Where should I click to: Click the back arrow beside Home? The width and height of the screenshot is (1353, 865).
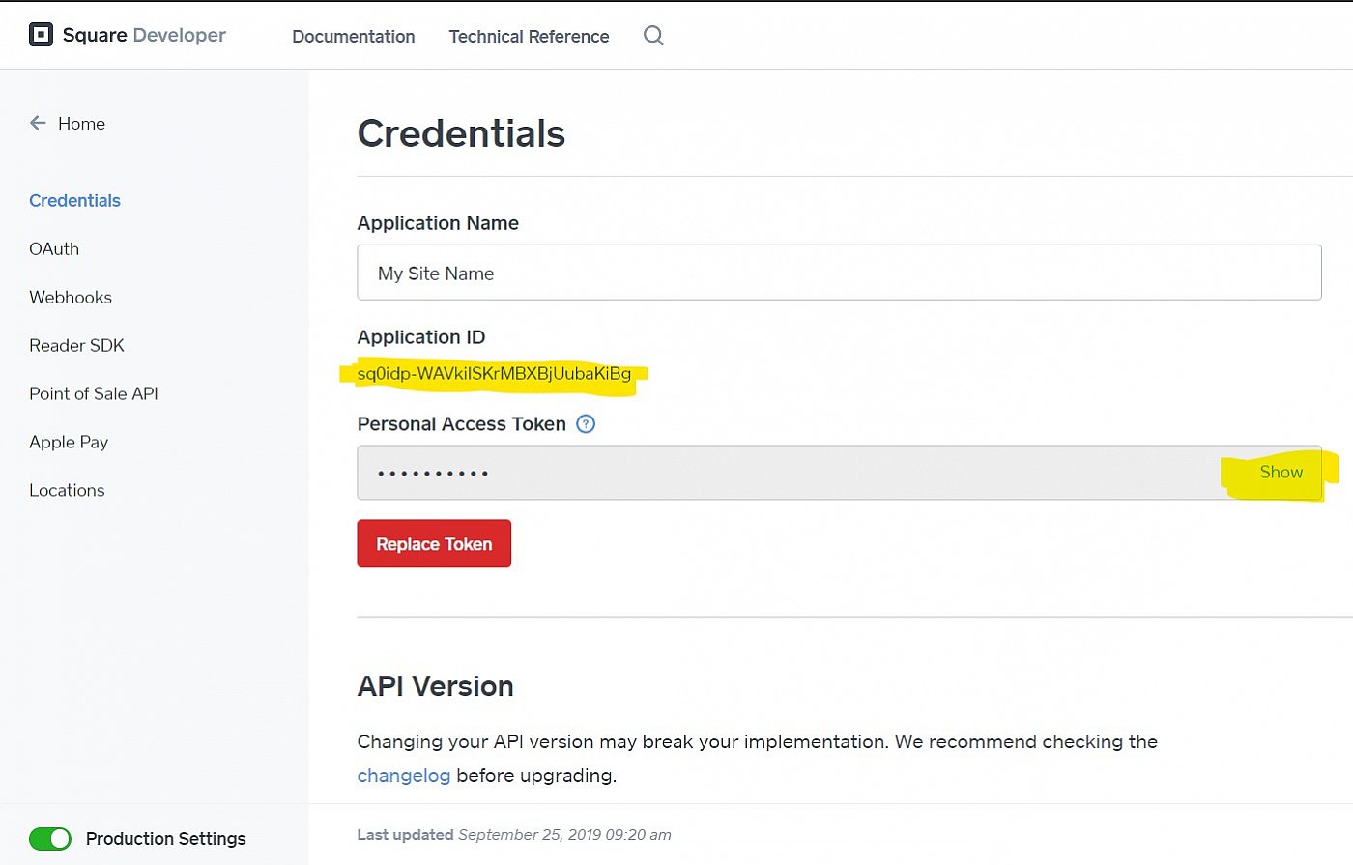38,123
